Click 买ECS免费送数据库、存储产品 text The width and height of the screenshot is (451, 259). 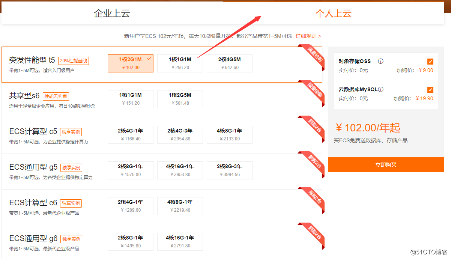[371, 140]
